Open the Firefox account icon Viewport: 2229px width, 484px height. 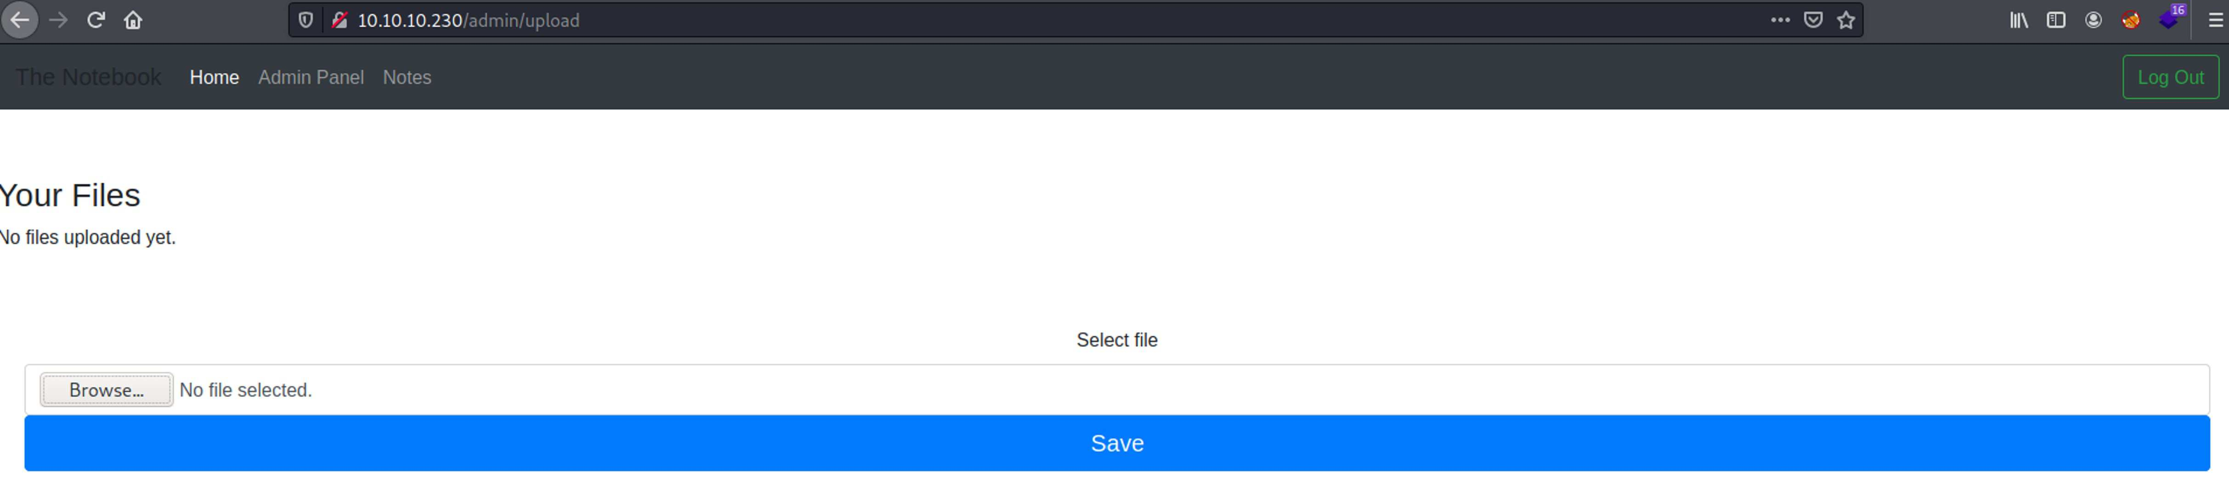2093,20
